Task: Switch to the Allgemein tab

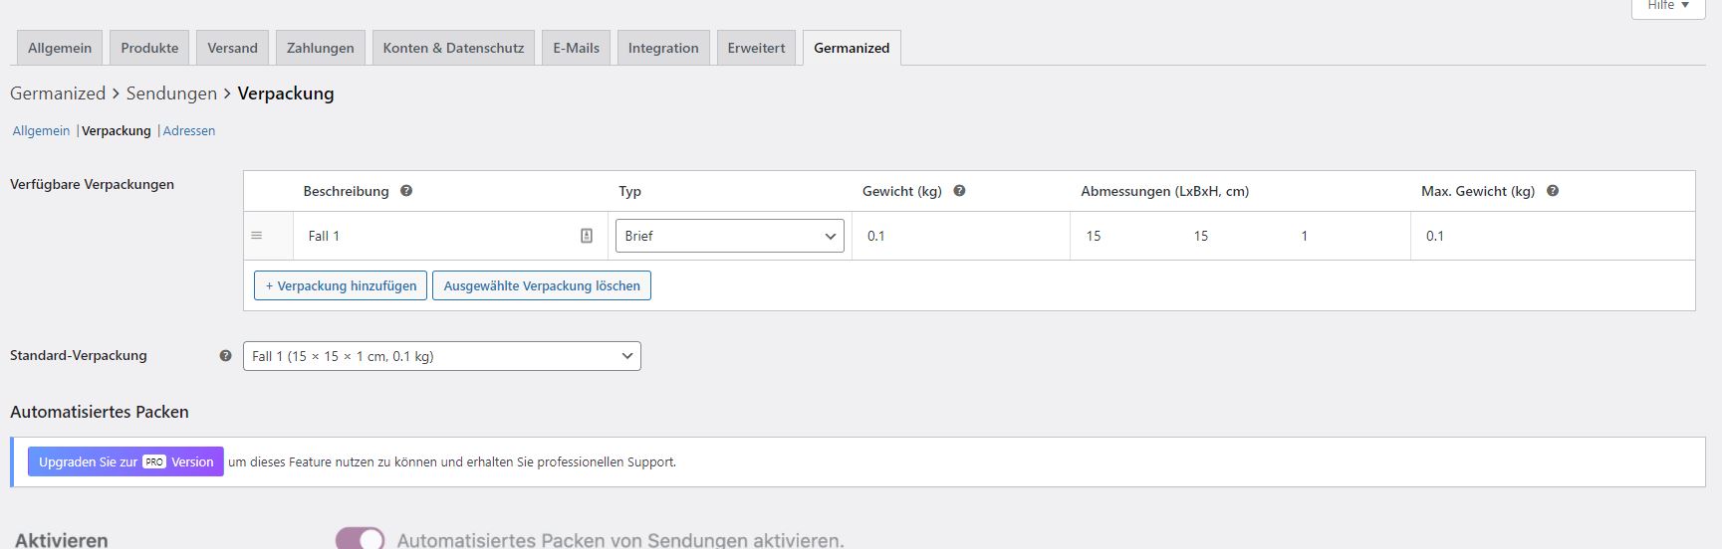Action: (60, 48)
